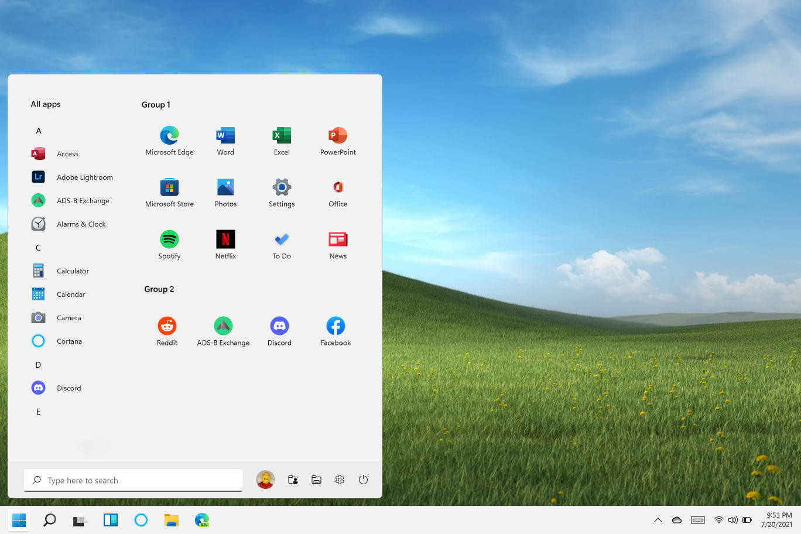Open Discord in the All apps list

pyautogui.click(x=56, y=388)
